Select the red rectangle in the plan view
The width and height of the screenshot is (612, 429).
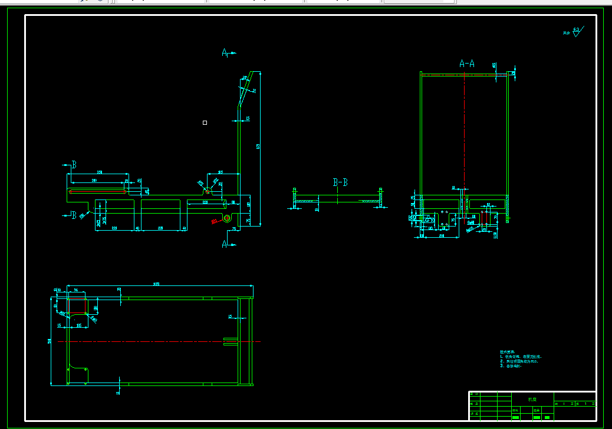(77, 306)
